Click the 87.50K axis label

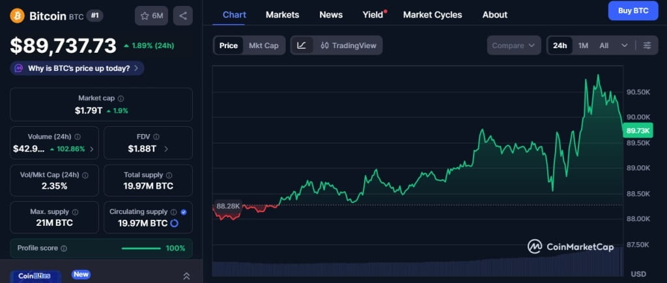click(638, 245)
